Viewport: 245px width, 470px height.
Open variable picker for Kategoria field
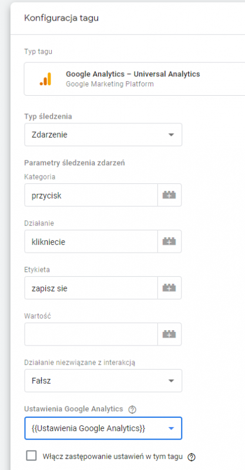tap(169, 195)
